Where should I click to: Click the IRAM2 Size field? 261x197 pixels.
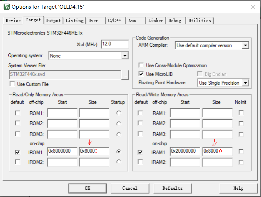coord(218,162)
